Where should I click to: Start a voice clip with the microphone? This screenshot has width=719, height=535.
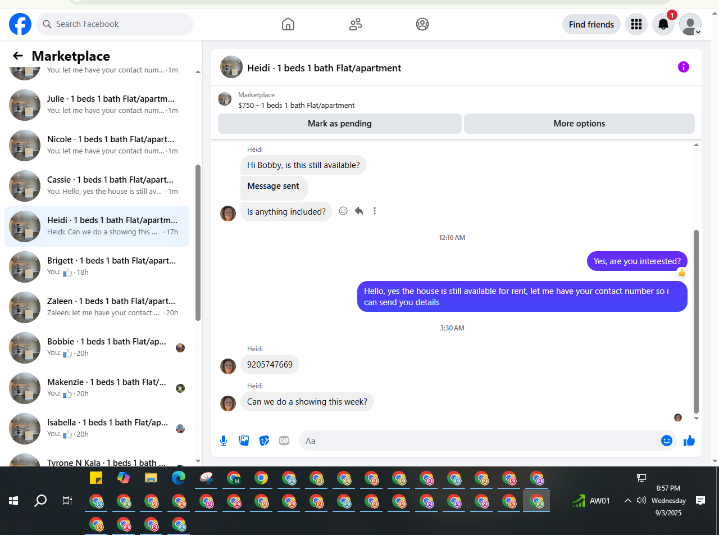(x=224, y=441)
